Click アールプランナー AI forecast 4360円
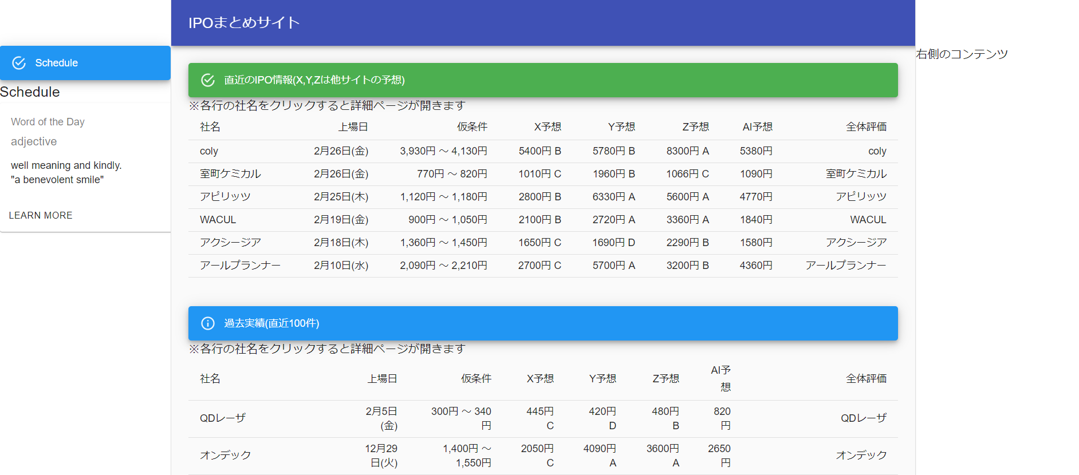 click(x=756, y=266)
